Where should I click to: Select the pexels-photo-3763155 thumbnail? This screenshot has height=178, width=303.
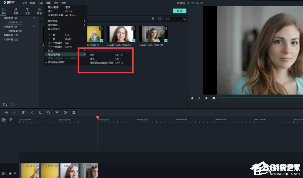click(122, 34)
